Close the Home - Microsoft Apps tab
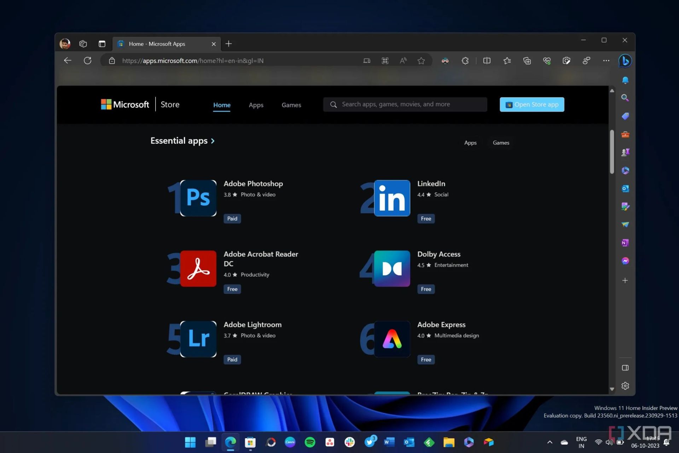 pos(214,44)
